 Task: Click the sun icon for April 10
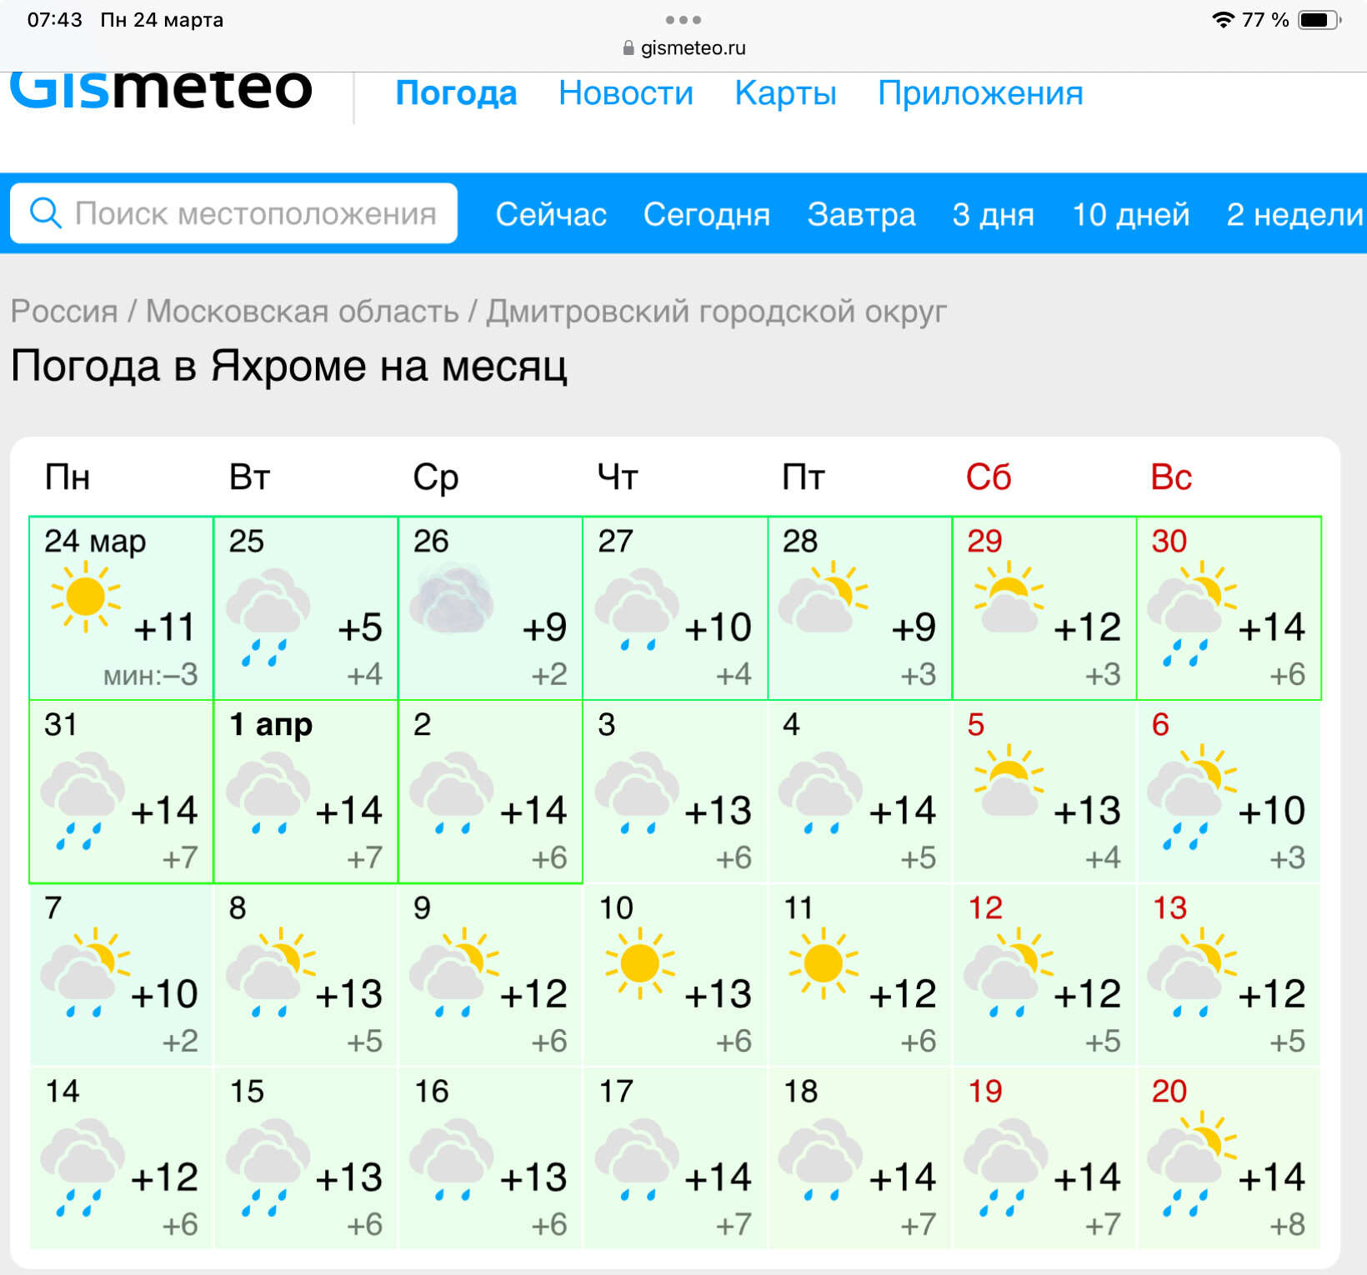click(x=639, y=963)
